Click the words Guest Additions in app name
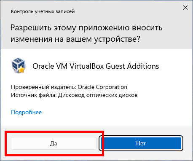This screenshot has height=161, width=193. point(132,66)
